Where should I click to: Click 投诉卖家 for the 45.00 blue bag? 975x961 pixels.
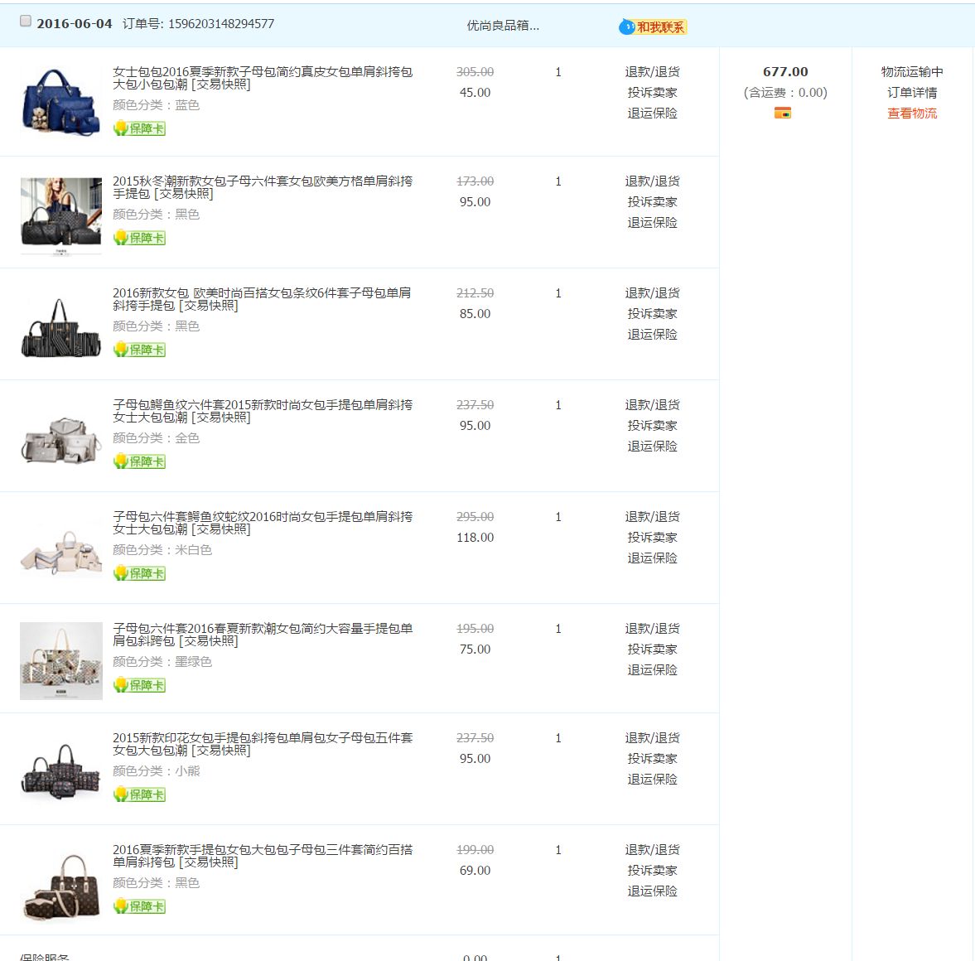click(652, 93)
